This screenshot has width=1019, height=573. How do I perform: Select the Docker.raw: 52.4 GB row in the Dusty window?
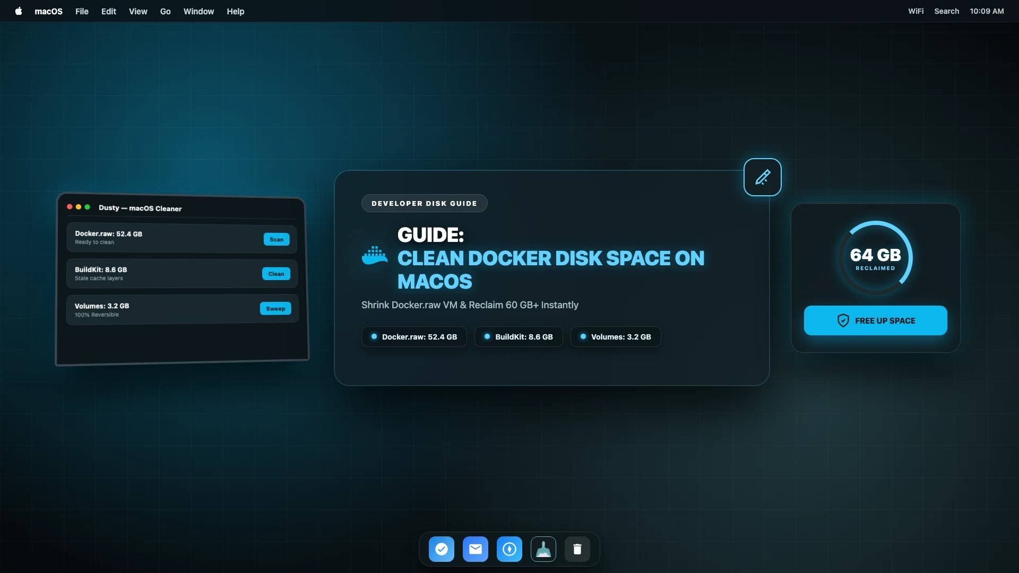(x=182, y=238)
